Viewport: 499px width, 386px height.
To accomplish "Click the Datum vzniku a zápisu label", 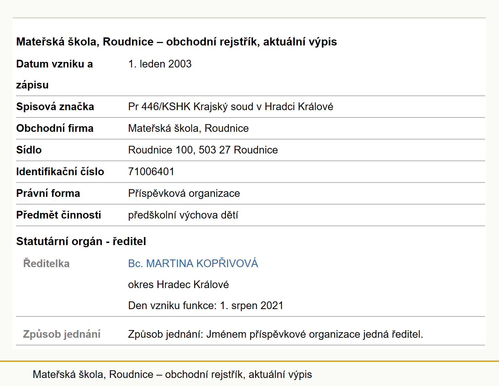I will (x=55, y=74).
